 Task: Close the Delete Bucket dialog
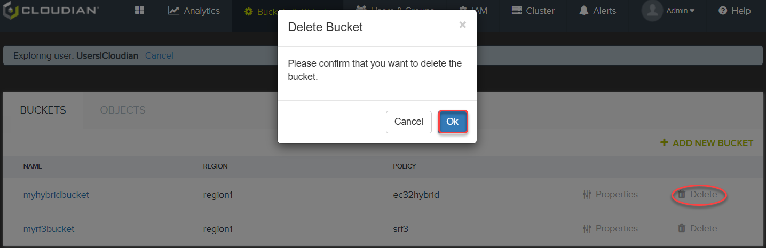pyautogui.click(x=462, y=25)
